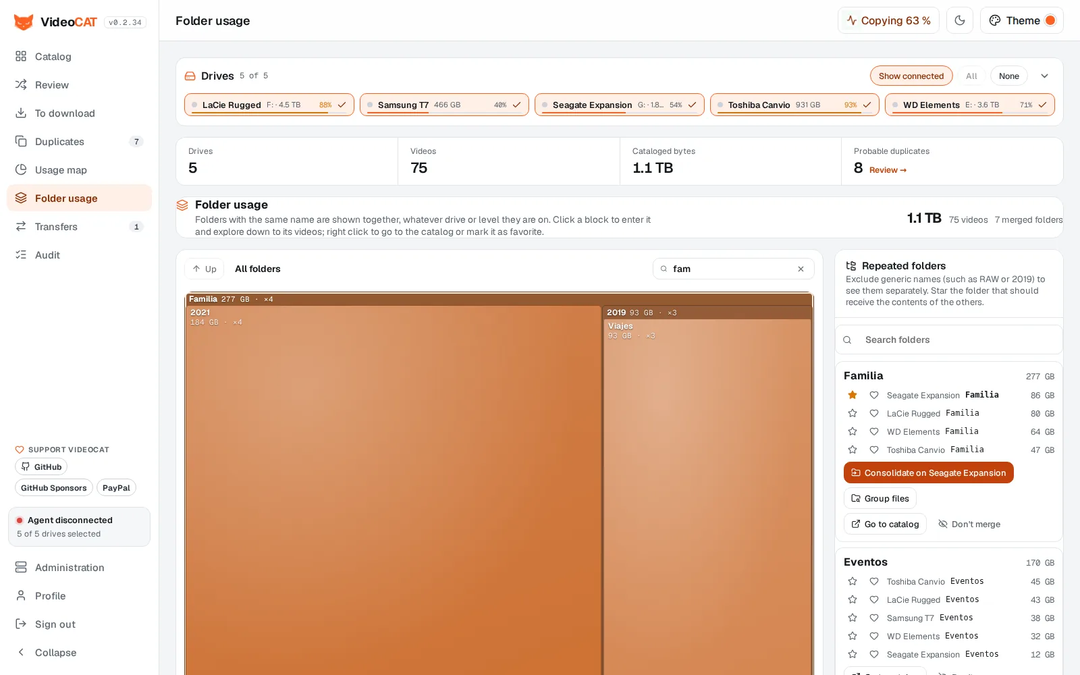Favorite Seagate Expansion Familia with heart
This screenshot has width=1080, height=675.
coord(874,395)
